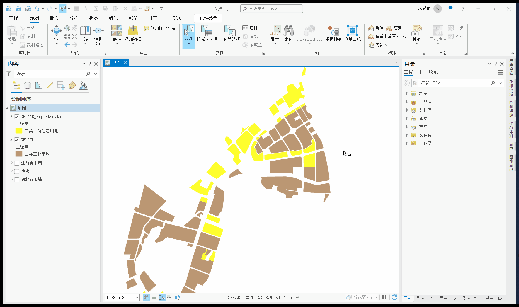This screenshot has width=519, height=307.
Task: Click the brown 二类工业用地 symbol swatch
Action: coord(19,154)
